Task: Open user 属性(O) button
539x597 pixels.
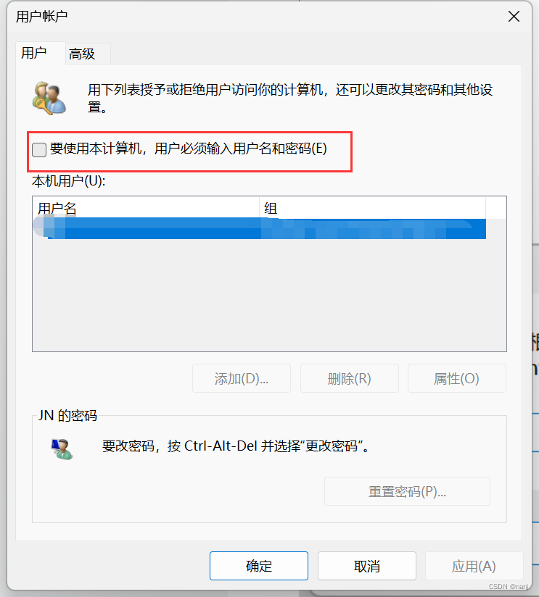Action: (457, 378)
